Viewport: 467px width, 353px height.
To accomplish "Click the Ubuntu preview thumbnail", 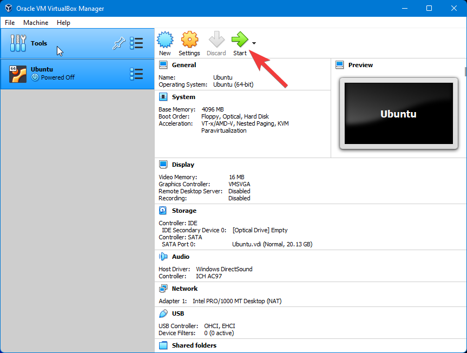I will coord(398,116).
